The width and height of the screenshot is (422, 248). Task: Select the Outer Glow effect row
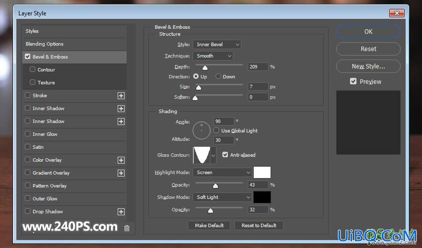pyautogui.click(x=74, y=199)
